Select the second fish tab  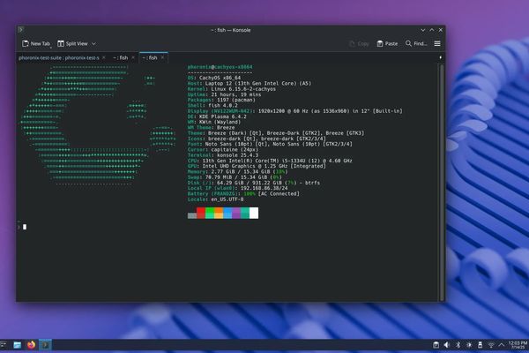click(120, 57)
